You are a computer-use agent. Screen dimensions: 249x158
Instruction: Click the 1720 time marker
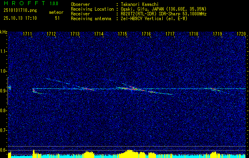click(241, 34)
